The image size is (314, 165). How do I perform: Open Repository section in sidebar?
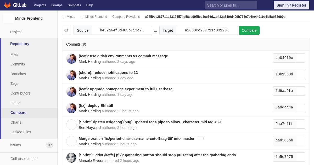[20, 44]
